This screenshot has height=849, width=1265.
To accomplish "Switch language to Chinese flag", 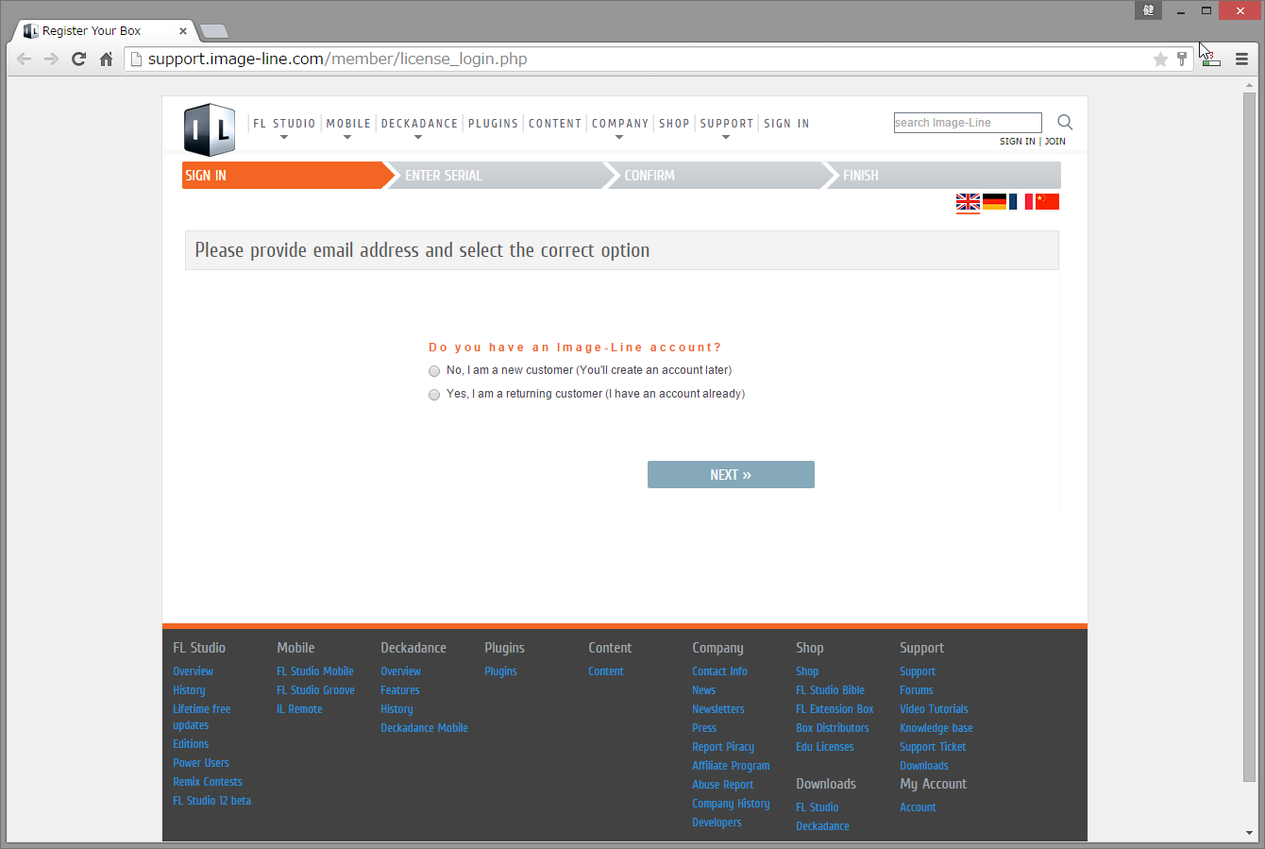I will (x=1047, y=201).
